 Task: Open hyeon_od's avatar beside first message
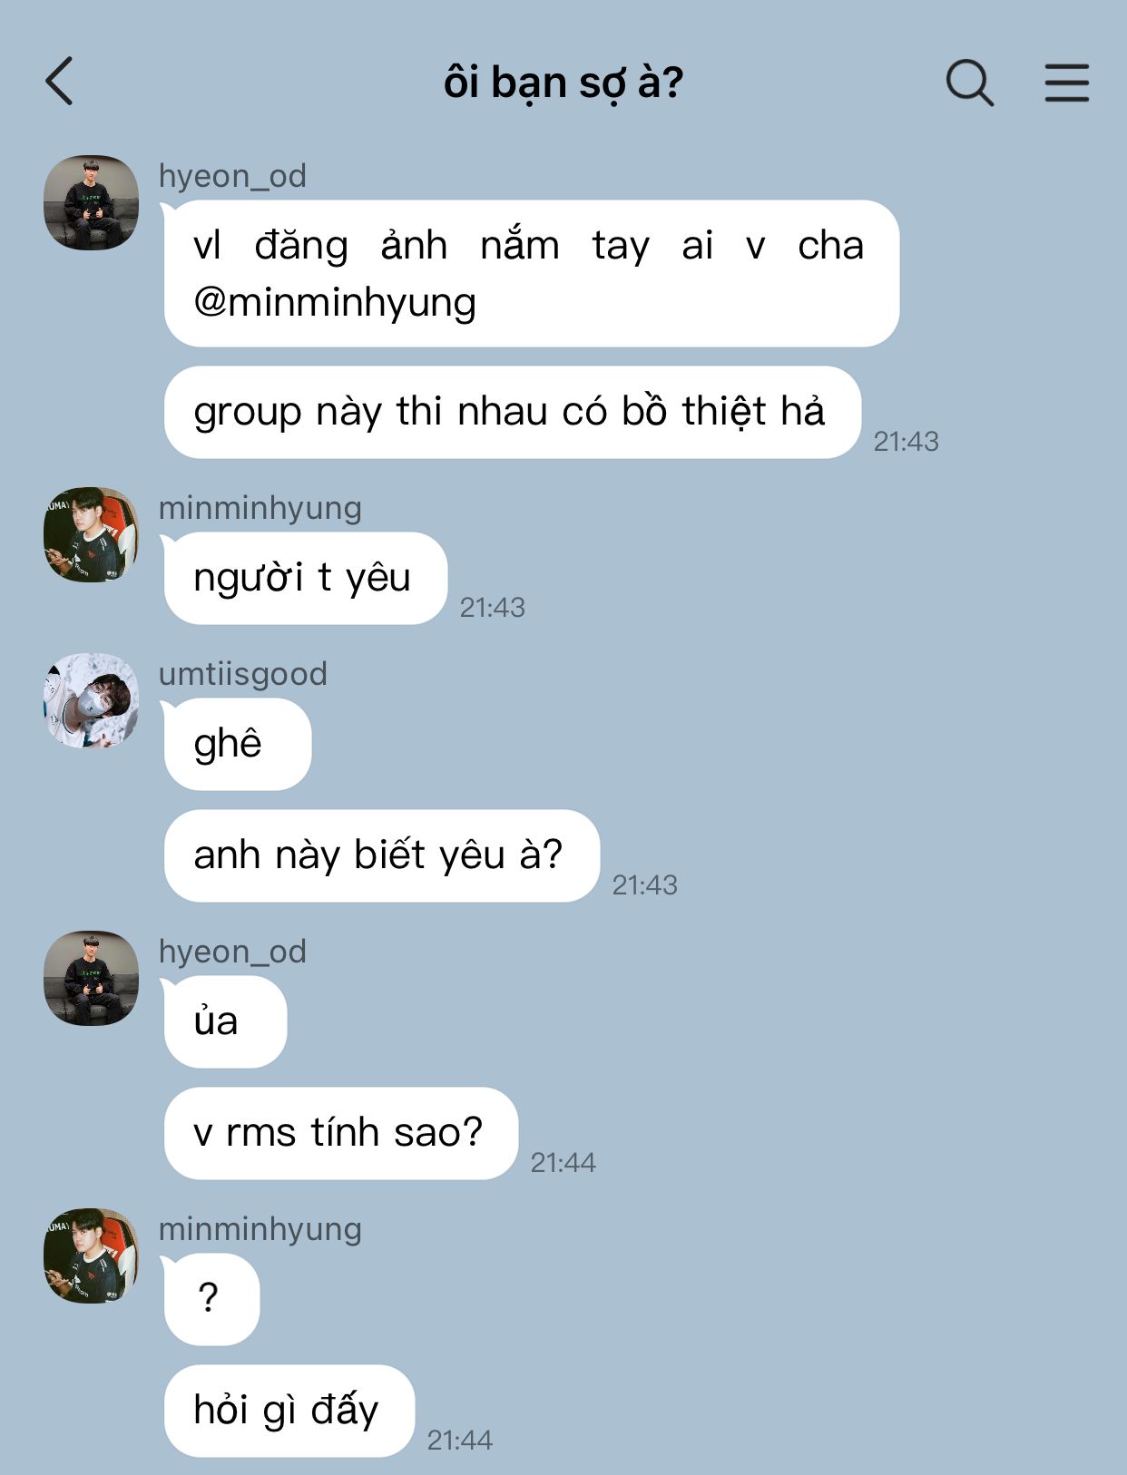pos(91,202)
